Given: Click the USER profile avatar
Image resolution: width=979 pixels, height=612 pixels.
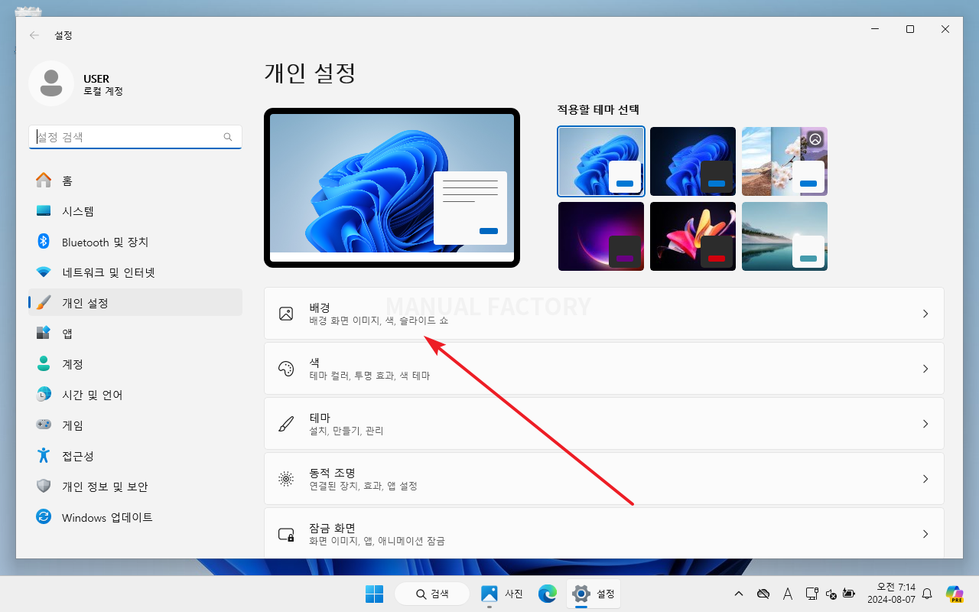Looking at the screenshot, I should (51, 83).
